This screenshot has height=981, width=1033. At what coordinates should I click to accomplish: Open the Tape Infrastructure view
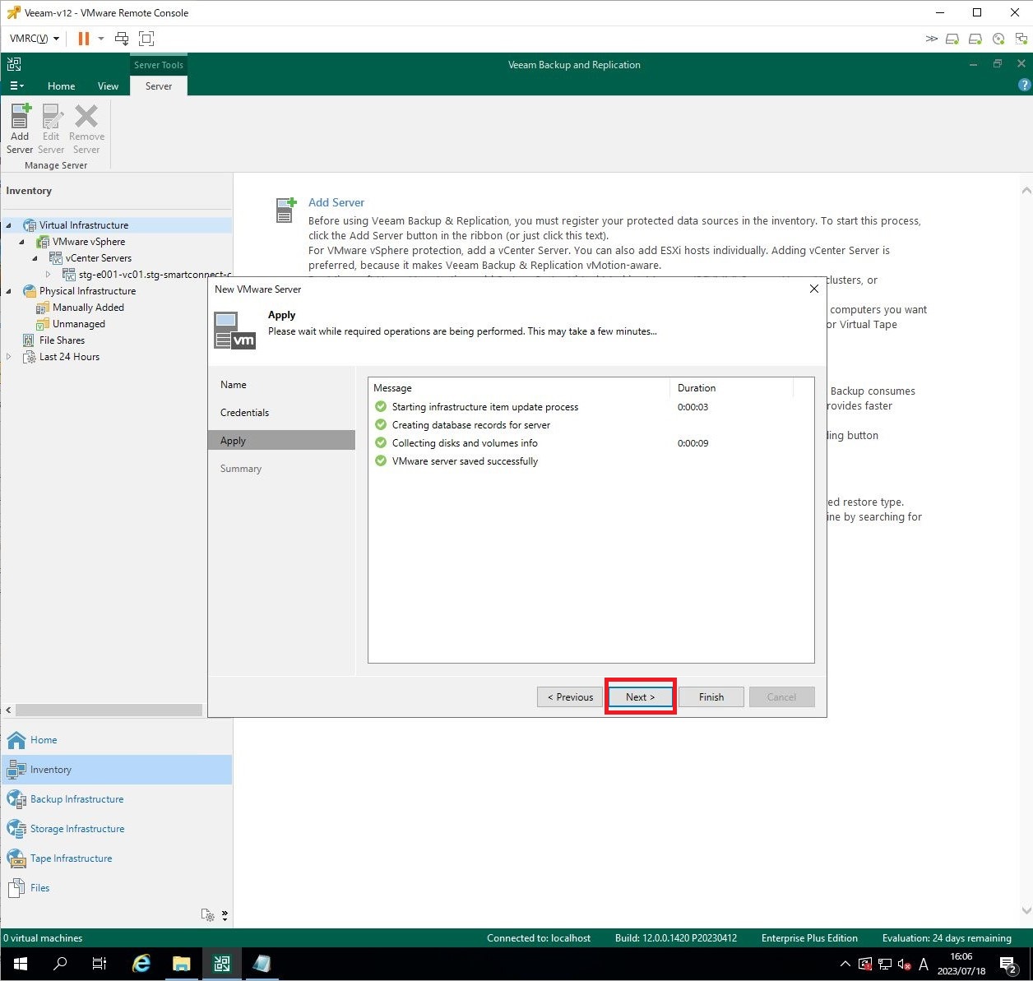(117, 858)
